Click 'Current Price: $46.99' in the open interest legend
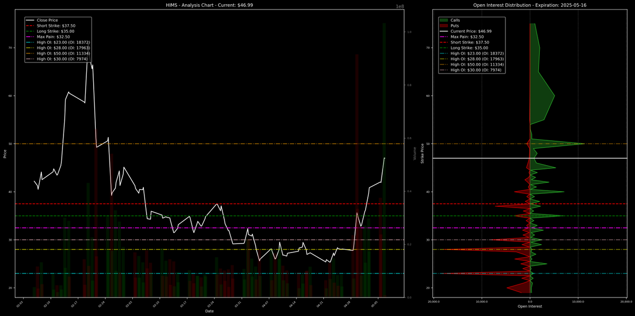Screen dimensions: 635x316 pos(470,31)
